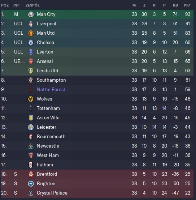The image size is (196, 200).
Task: Sort table by RB column header
Action: coord(175,5)
